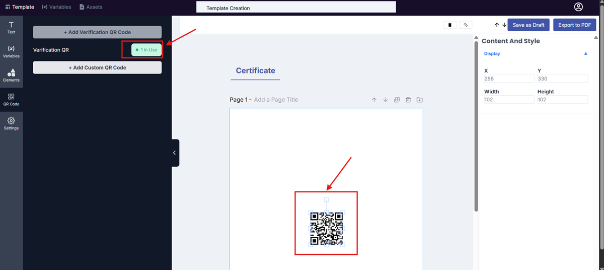
Task: Click the Save as Draft button
Action: click(x=528, y=25)
